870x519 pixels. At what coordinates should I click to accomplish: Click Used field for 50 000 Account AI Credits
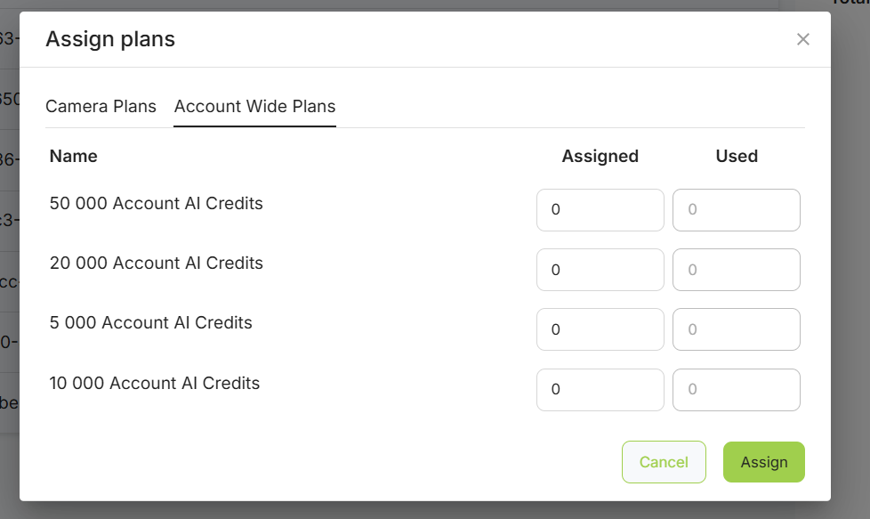736,210
